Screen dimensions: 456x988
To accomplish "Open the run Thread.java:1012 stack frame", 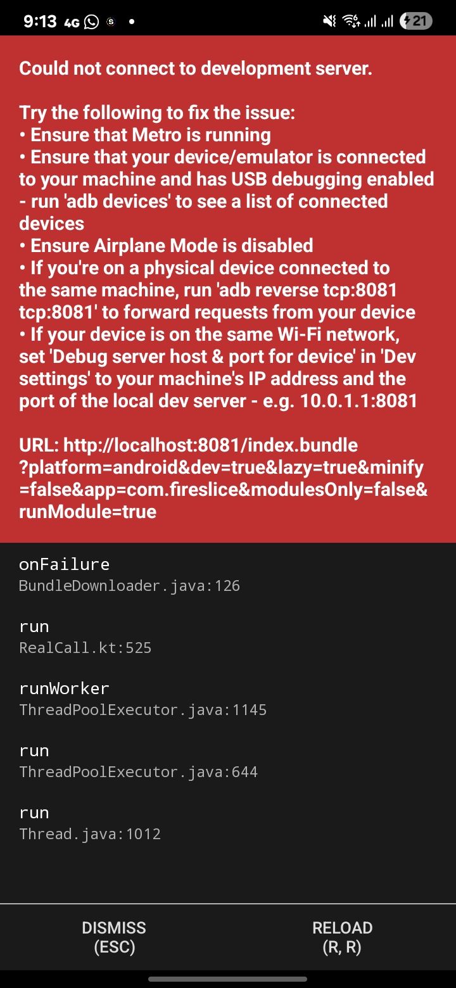I will click(228, 823).
